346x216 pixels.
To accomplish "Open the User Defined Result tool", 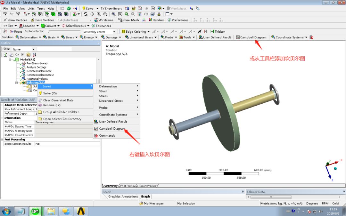I will (x=215, y=37).
